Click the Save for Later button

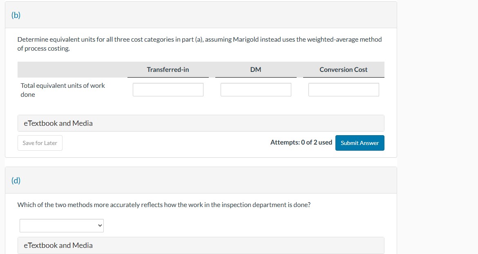point(40,143)
